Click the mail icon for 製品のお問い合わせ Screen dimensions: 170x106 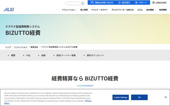point(92,2)
